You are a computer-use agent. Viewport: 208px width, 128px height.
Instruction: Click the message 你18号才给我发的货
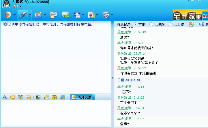click(137, 48)
